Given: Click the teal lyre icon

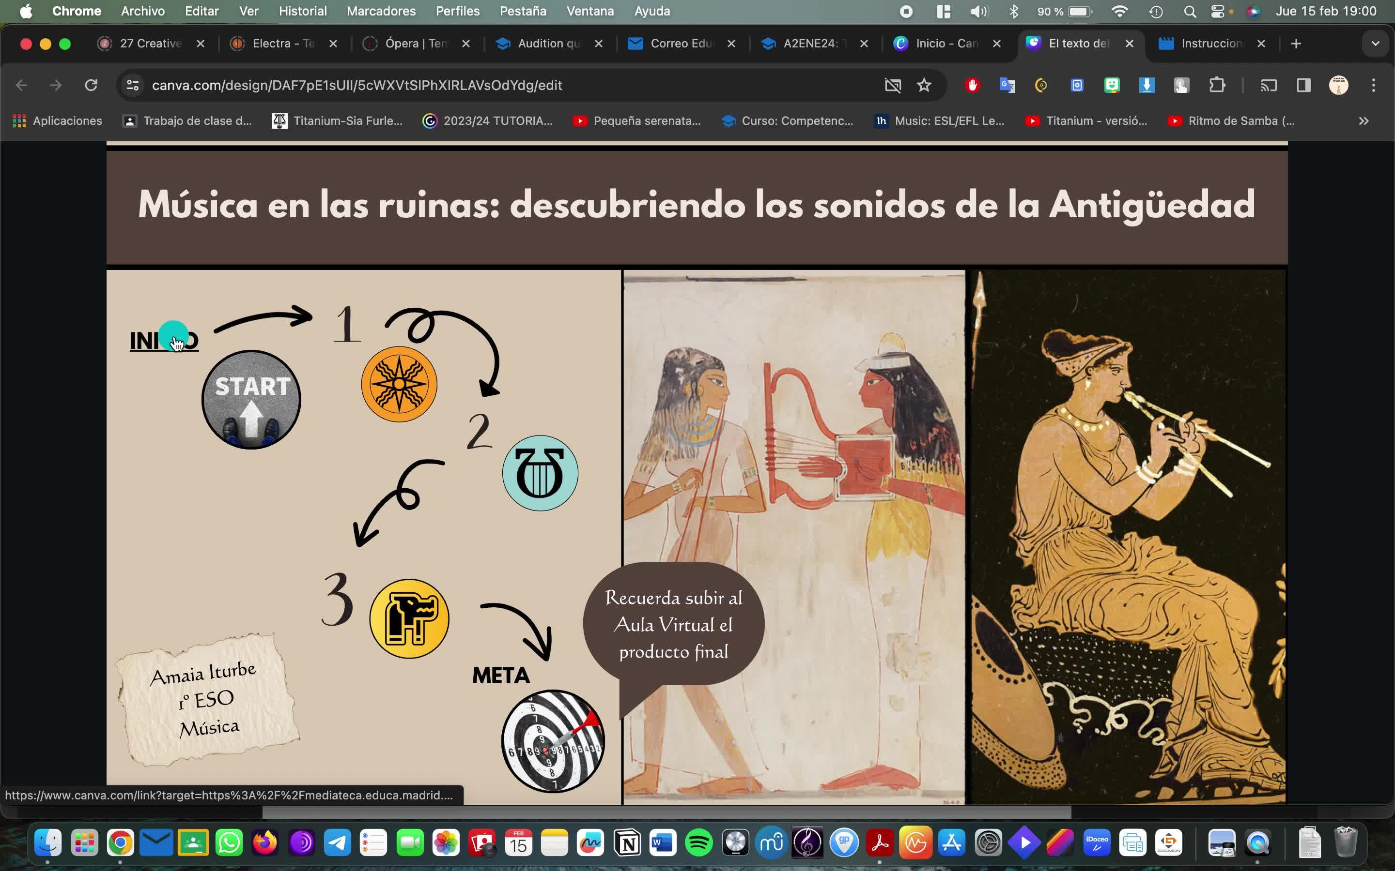Looking at the screenshot, I should tap(540, 473).
